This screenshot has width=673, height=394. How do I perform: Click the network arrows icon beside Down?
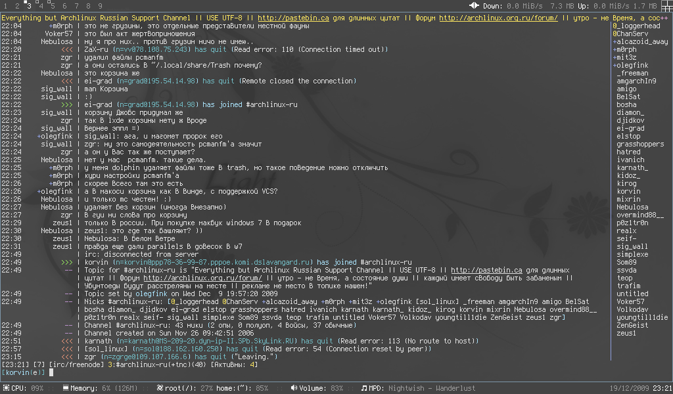point(475,5)
